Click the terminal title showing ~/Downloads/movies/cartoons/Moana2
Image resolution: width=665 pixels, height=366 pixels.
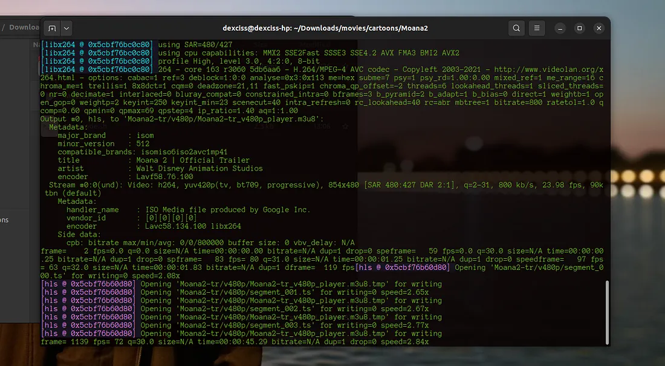point(325,28)
